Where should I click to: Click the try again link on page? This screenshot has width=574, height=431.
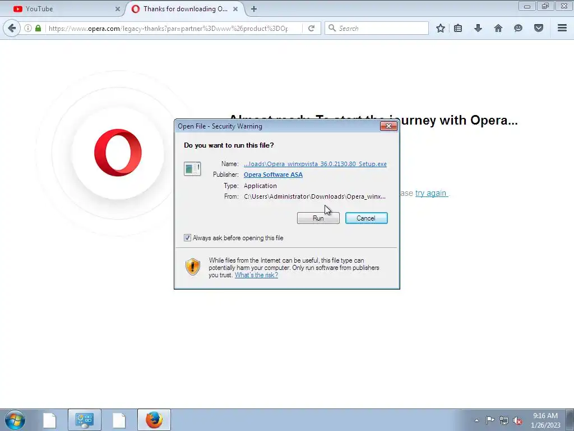pyautogui.click(x=431, y=193)
